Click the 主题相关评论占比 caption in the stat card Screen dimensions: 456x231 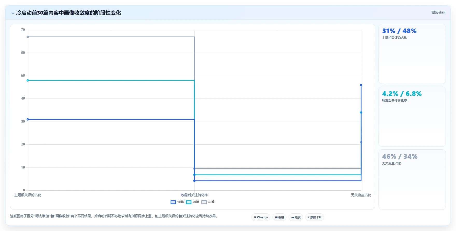point(395,38)
